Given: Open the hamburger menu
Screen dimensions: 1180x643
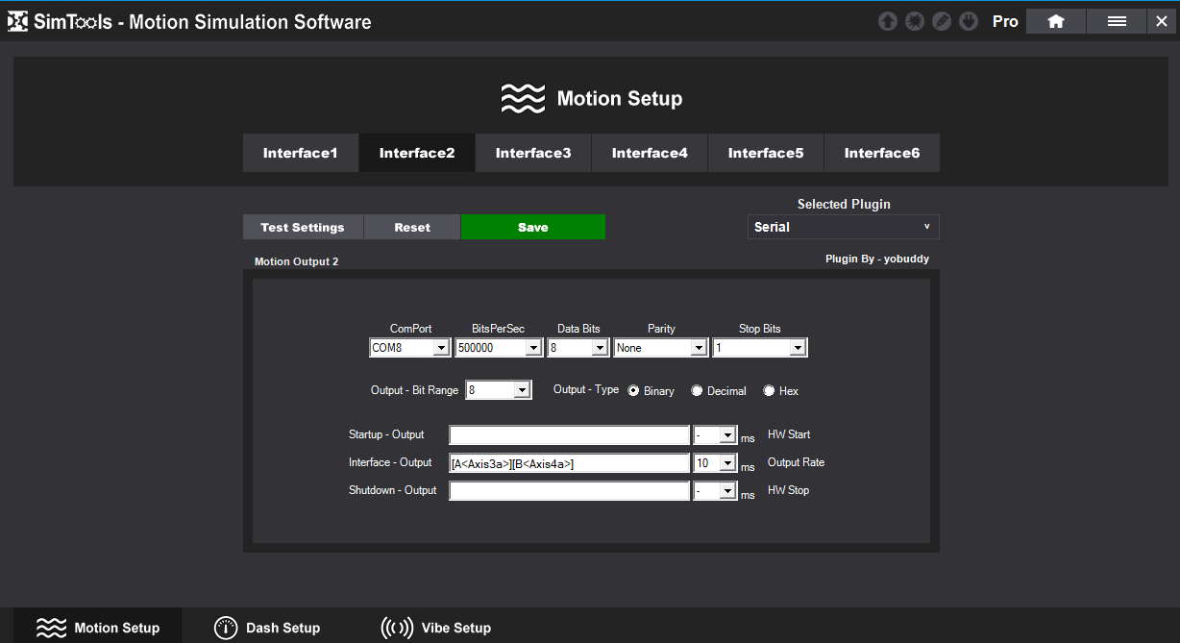Looking at the screenshot, I should [1117, 21].
